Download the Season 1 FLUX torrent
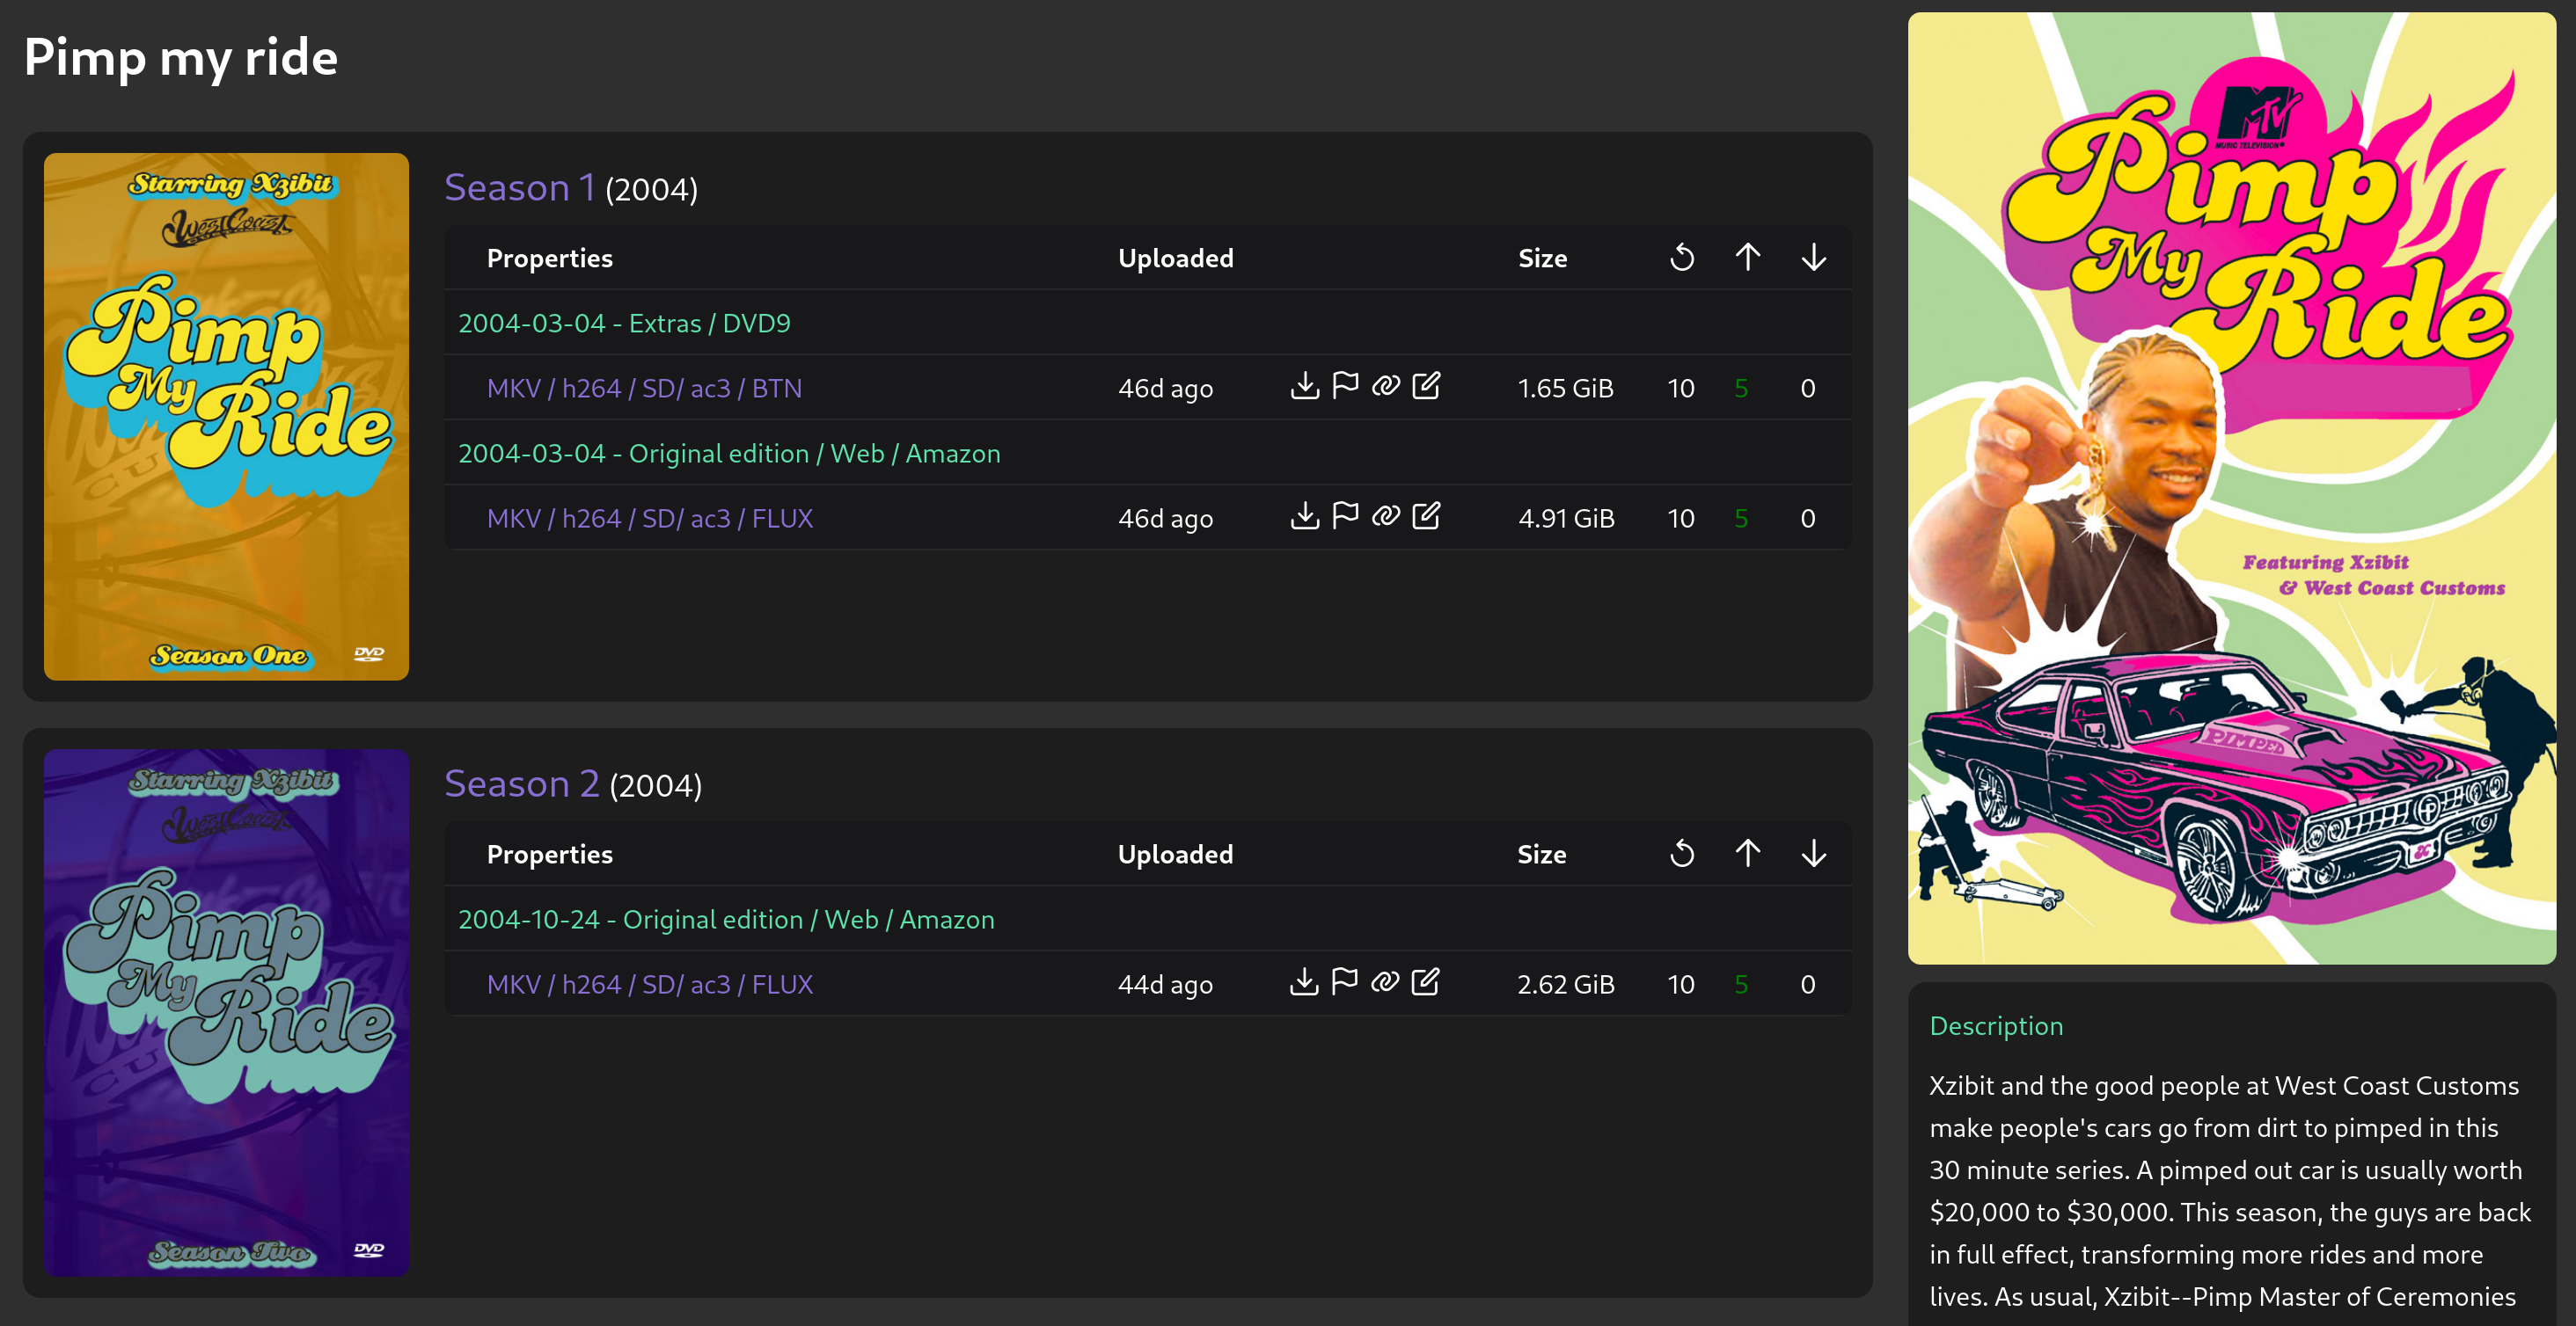The height and width of the screenshot is (1326, 2576). click(1304, 515)
